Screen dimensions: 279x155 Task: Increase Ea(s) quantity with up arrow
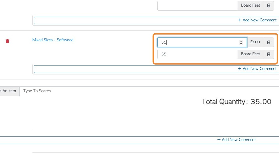[241, 41]
